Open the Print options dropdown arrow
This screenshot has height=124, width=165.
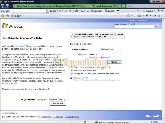click(150, 16)
